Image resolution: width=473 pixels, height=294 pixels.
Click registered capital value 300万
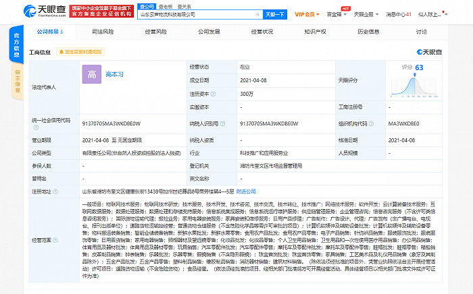(247, 94)
